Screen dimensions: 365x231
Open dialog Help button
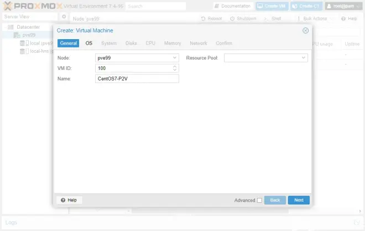[69, 200]
